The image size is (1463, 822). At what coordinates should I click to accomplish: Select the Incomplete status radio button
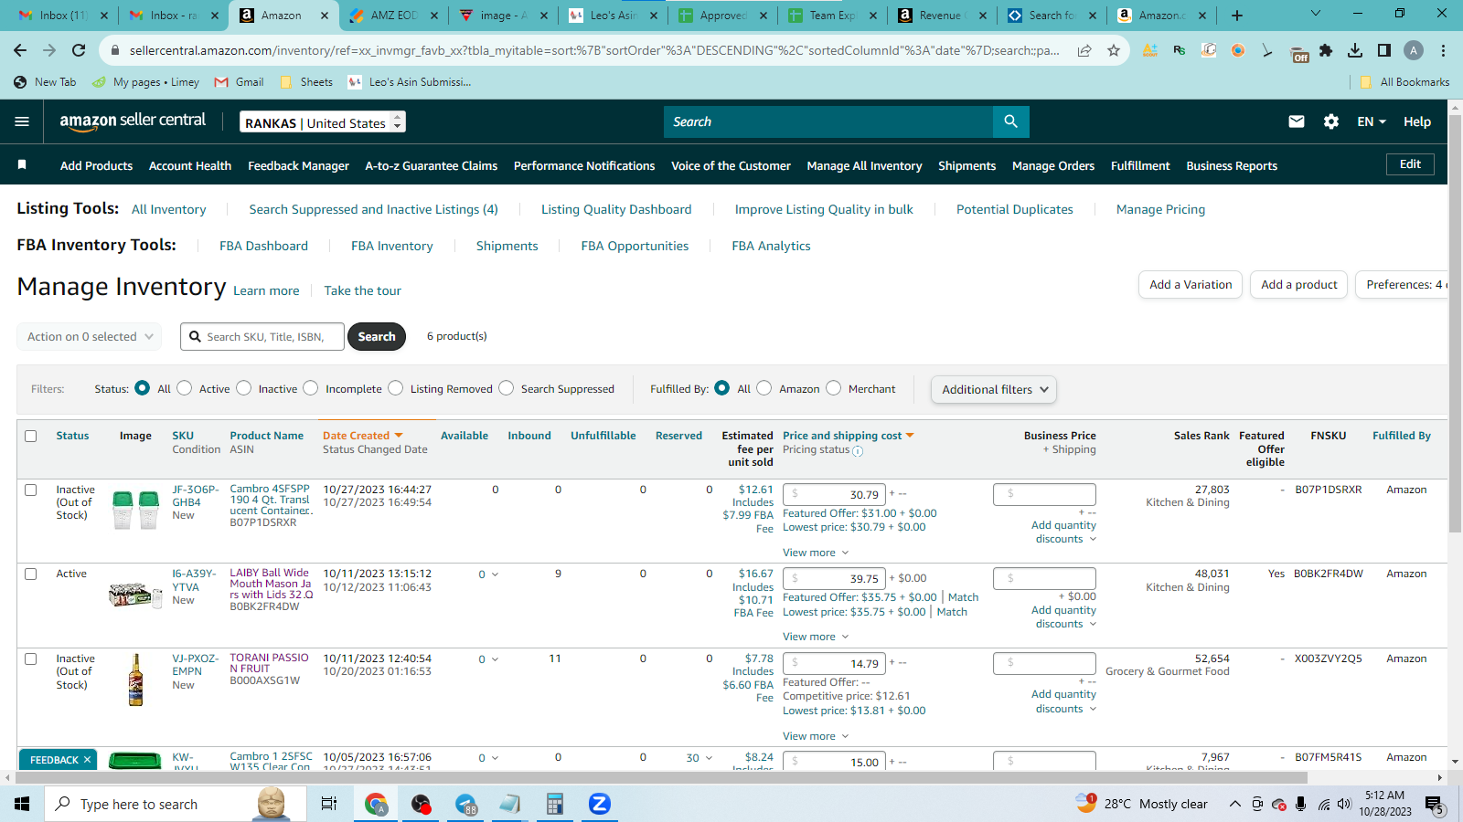(x=311, y=388)
